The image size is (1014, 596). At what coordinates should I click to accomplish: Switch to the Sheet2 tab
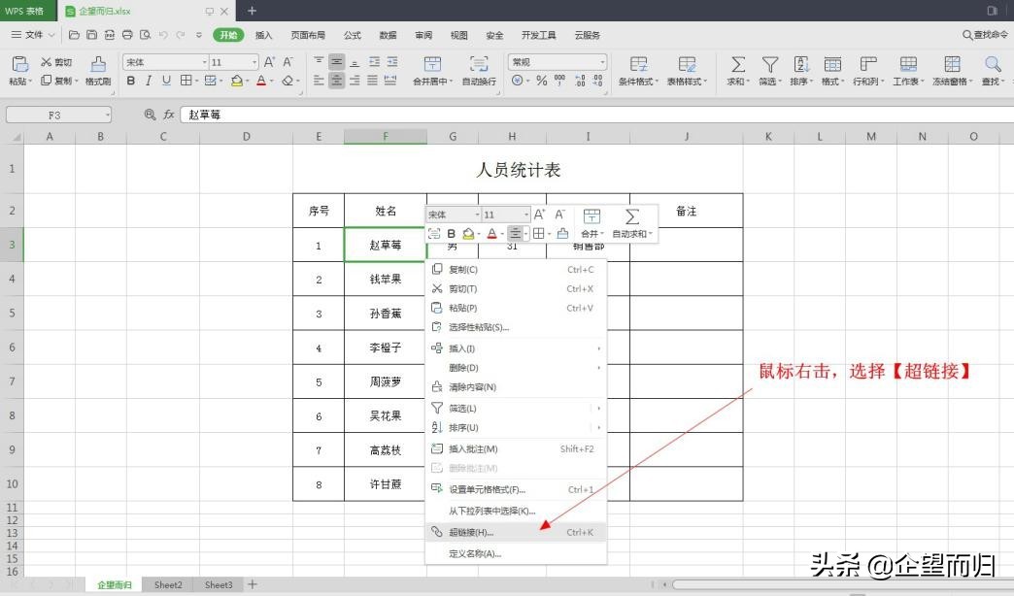click(167, 584)
